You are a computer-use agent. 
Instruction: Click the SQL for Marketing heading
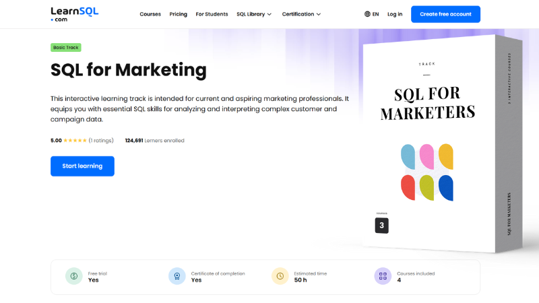click(x=129, y=70)
